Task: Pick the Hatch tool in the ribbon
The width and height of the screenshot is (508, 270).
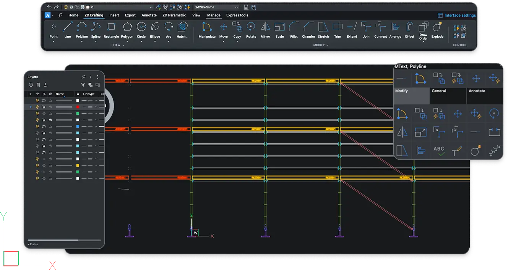Action: [x=182, y=27]
